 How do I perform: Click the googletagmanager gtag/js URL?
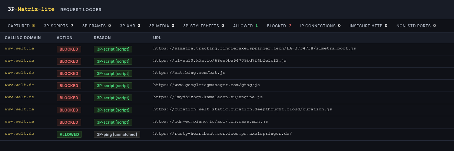coord(206,85)
